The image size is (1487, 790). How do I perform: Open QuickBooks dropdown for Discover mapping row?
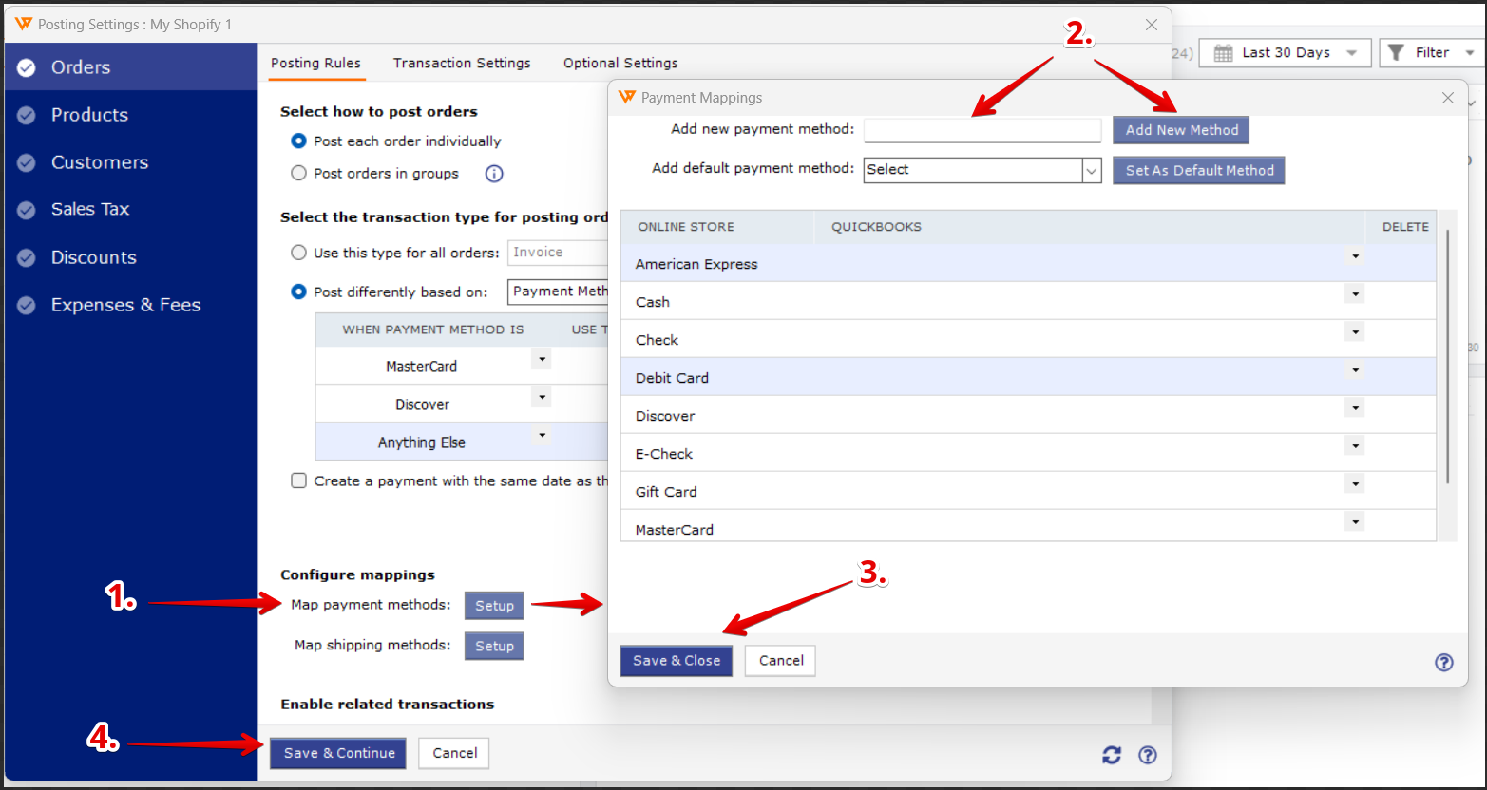1355,408
